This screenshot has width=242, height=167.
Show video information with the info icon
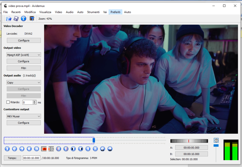click(x=23, y=18)
